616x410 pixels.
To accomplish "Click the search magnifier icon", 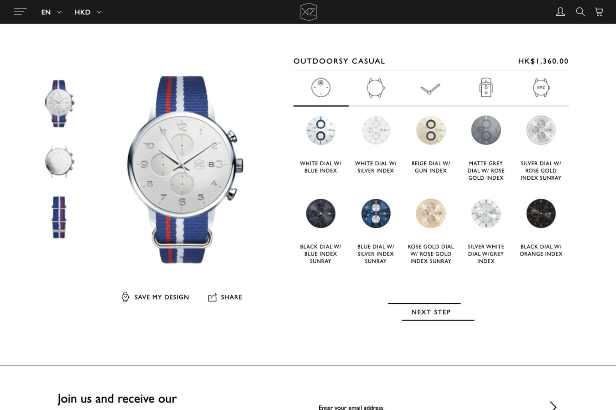I will [580, 12].
